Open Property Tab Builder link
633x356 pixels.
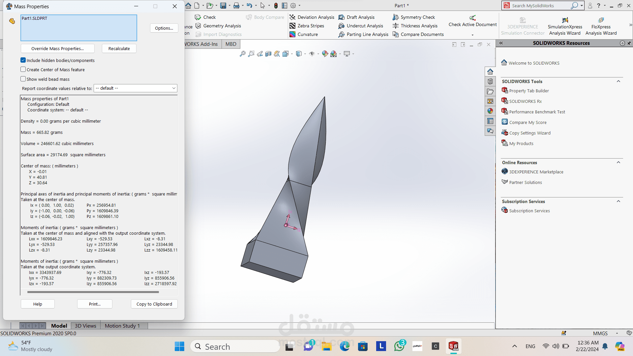pyautogui.click(x=529, y=91)
